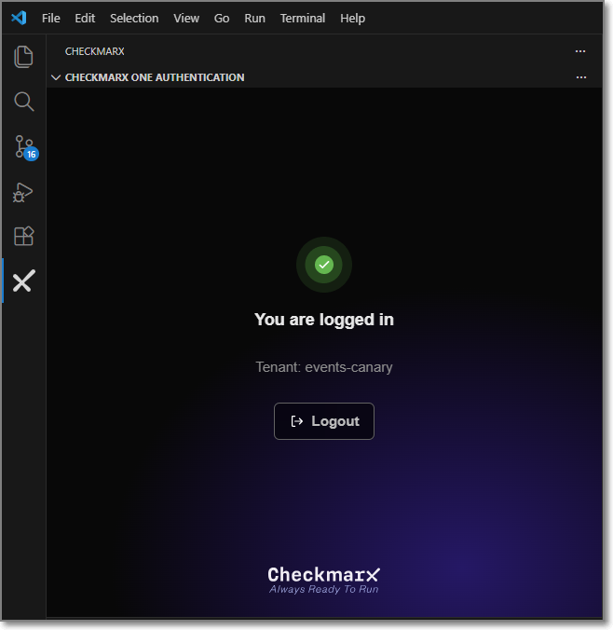Open the Terminal menu
Viewport: 613px width, 630px height.
(303, 18)
